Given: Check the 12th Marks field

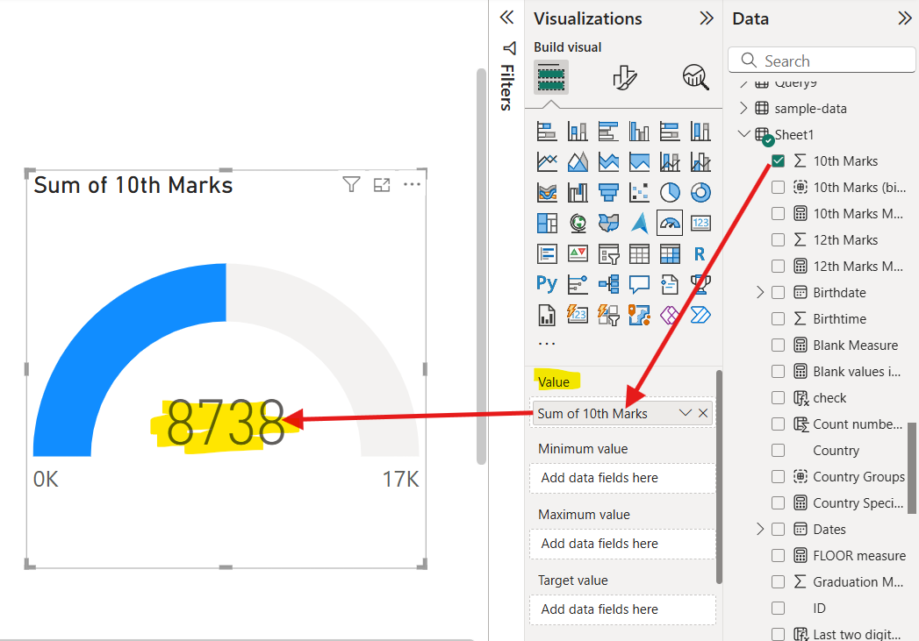Looking at the screenshot, I should [778, 239].
